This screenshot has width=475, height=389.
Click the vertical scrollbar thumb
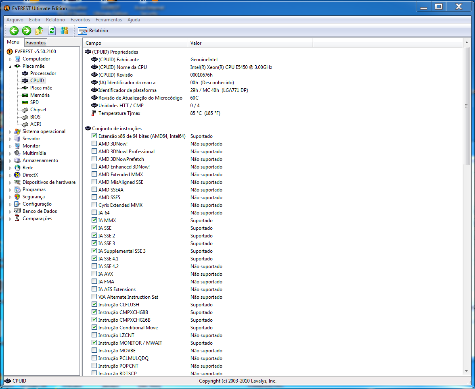point(466,106)
